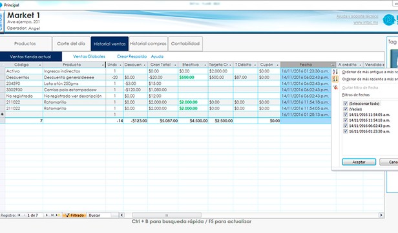Click the Crear Respaldo link
Viewport: 398px width, 233px height.
click(132, 56)
